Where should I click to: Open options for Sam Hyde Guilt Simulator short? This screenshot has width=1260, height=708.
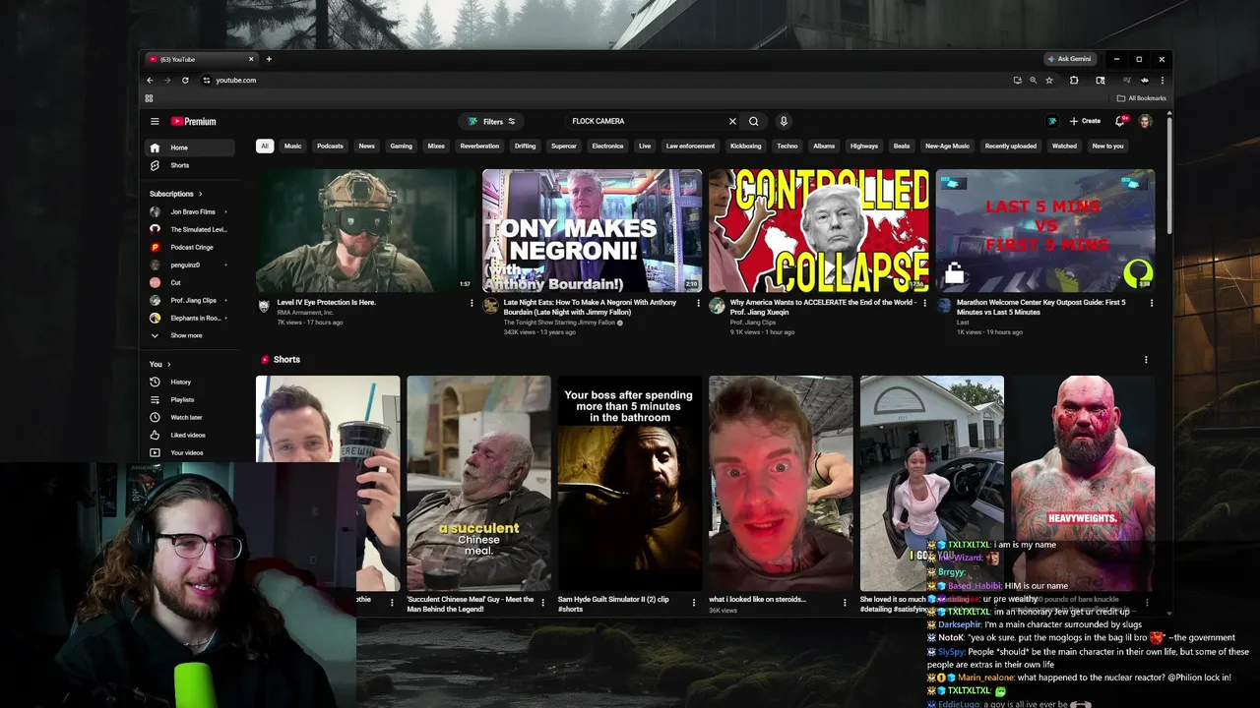coord(693,603)
